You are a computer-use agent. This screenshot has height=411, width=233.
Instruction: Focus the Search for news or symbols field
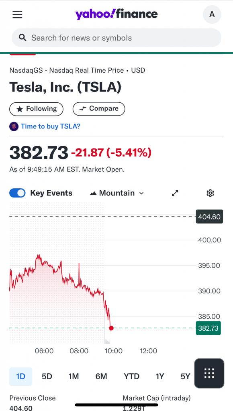117,38
